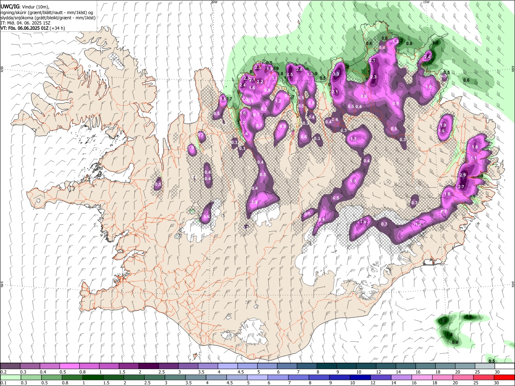This screenshot has height=386, width=515.
Task: Click the "0.1" label in the rain legend
Action: tap(4, 383)
